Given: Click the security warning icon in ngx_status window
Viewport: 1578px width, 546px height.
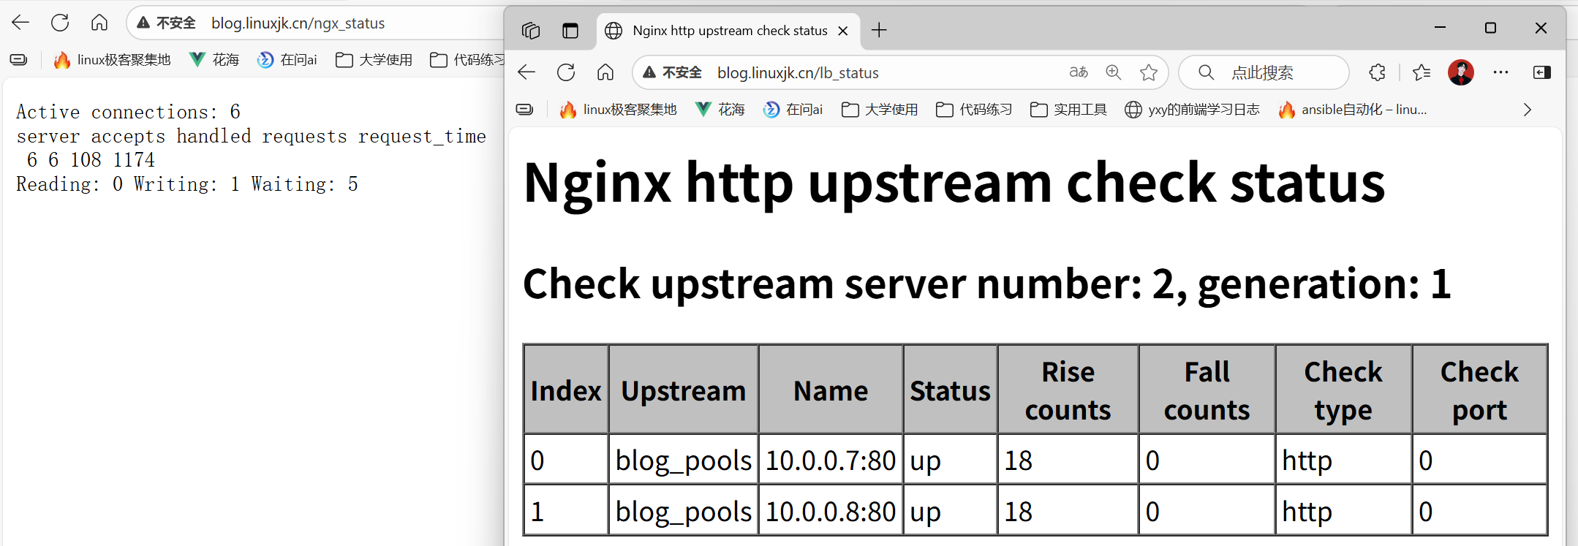Looking at the screenshot, I should 143,23.
